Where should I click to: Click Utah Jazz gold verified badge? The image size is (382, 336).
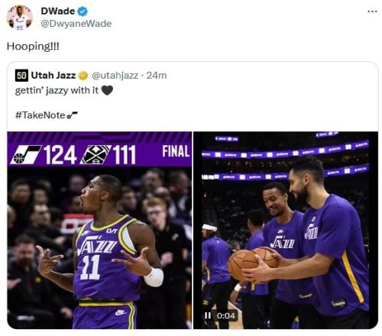(x=83, y=76)
